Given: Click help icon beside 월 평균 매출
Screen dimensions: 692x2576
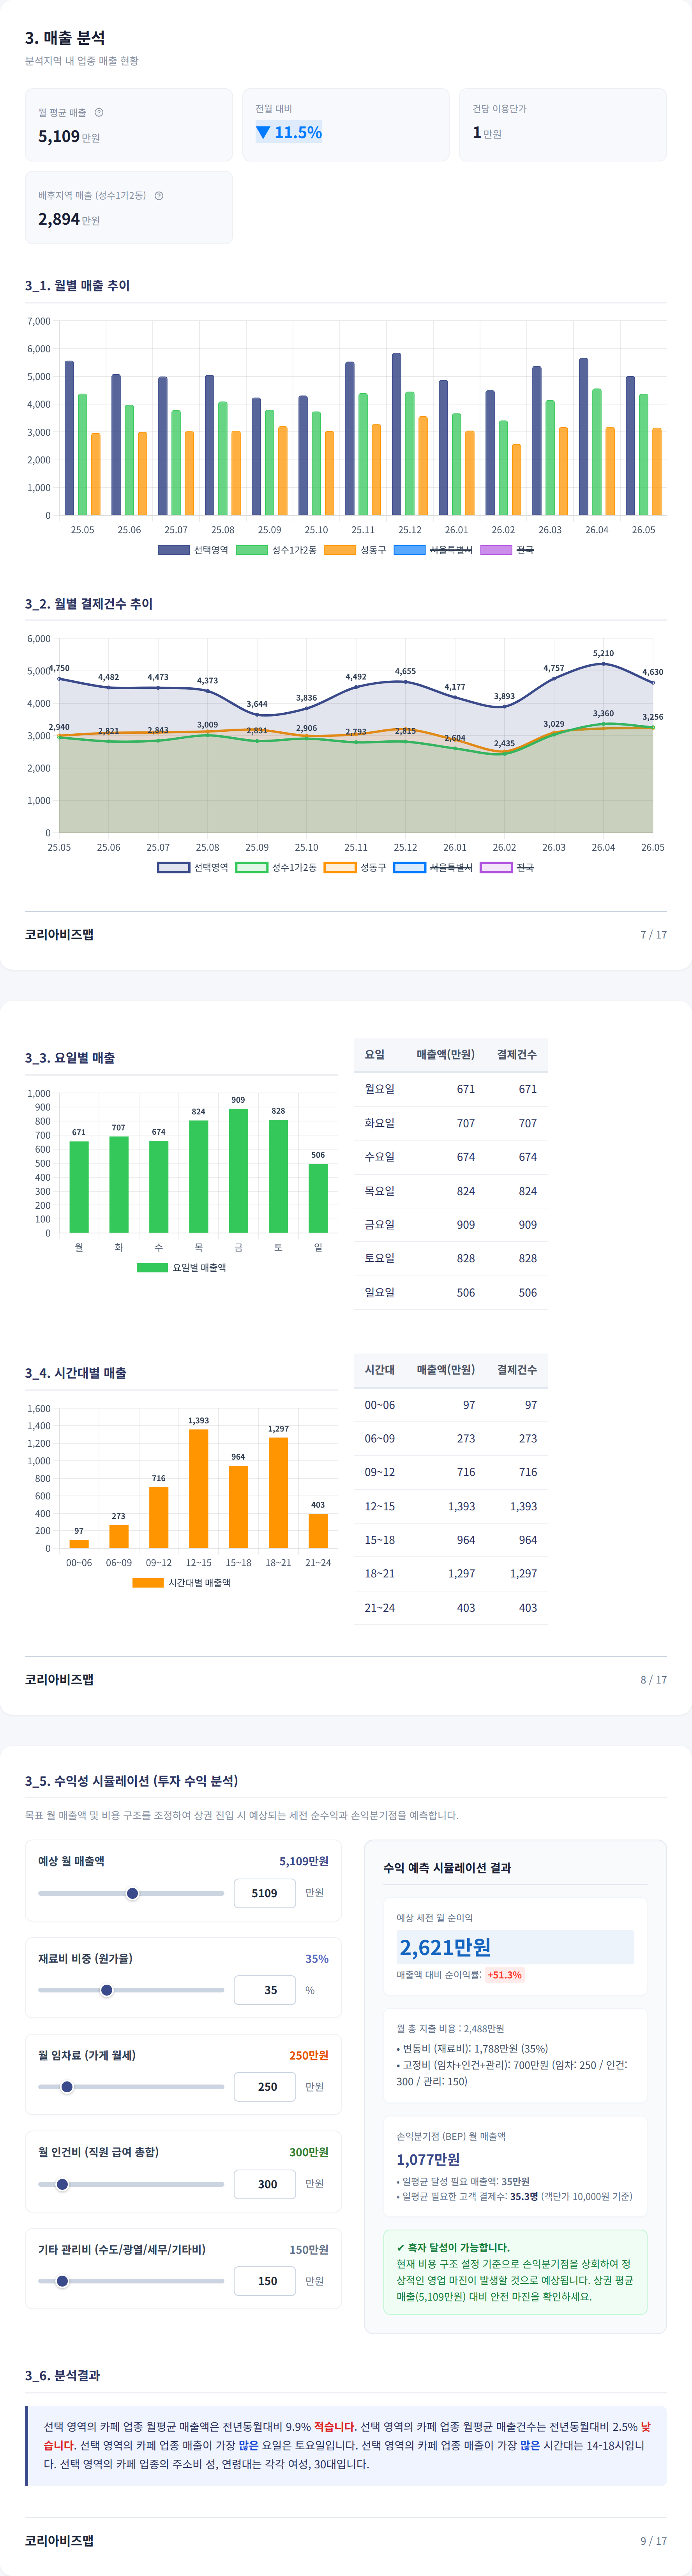Looking at the screenshot, I should [99, 113].
